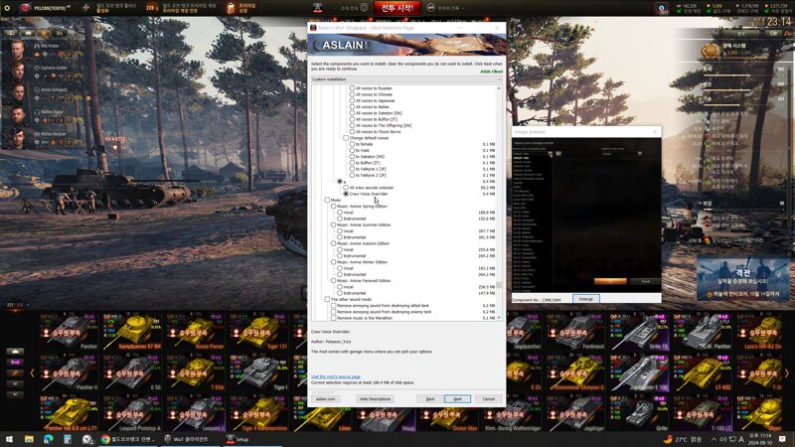795x447 pixels.
Task: Check the Music category checkbox
Action: point(327,201)
